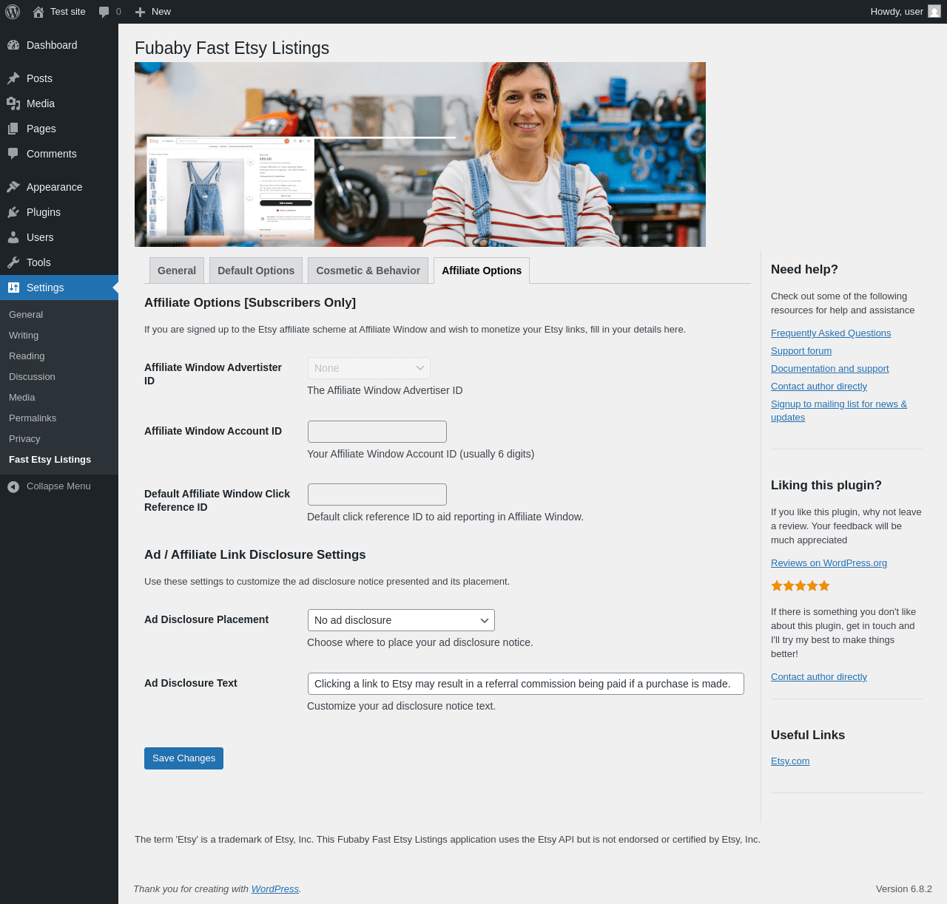Open Fast Etsy Listings submenu item
The height and width of the screenshot is (904, 947).
pyautogui.click(x=50, y=460)
